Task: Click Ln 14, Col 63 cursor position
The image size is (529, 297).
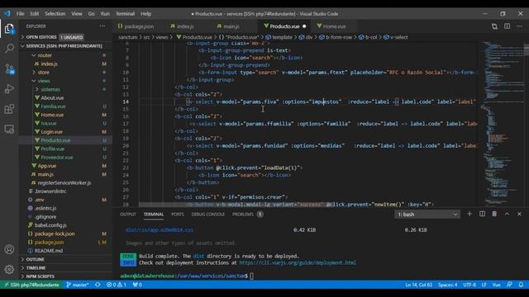Action: (419, 285)
